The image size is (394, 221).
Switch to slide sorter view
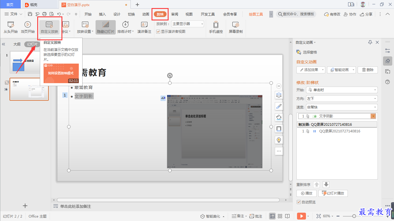click(x=280, y=216)
